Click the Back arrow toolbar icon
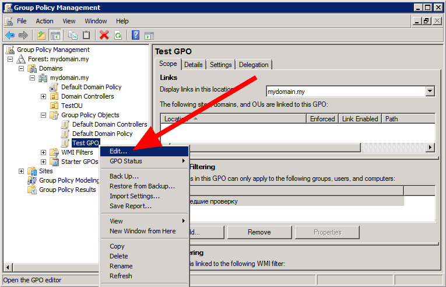Screen dimensions: 446x287 coord(10,35)
